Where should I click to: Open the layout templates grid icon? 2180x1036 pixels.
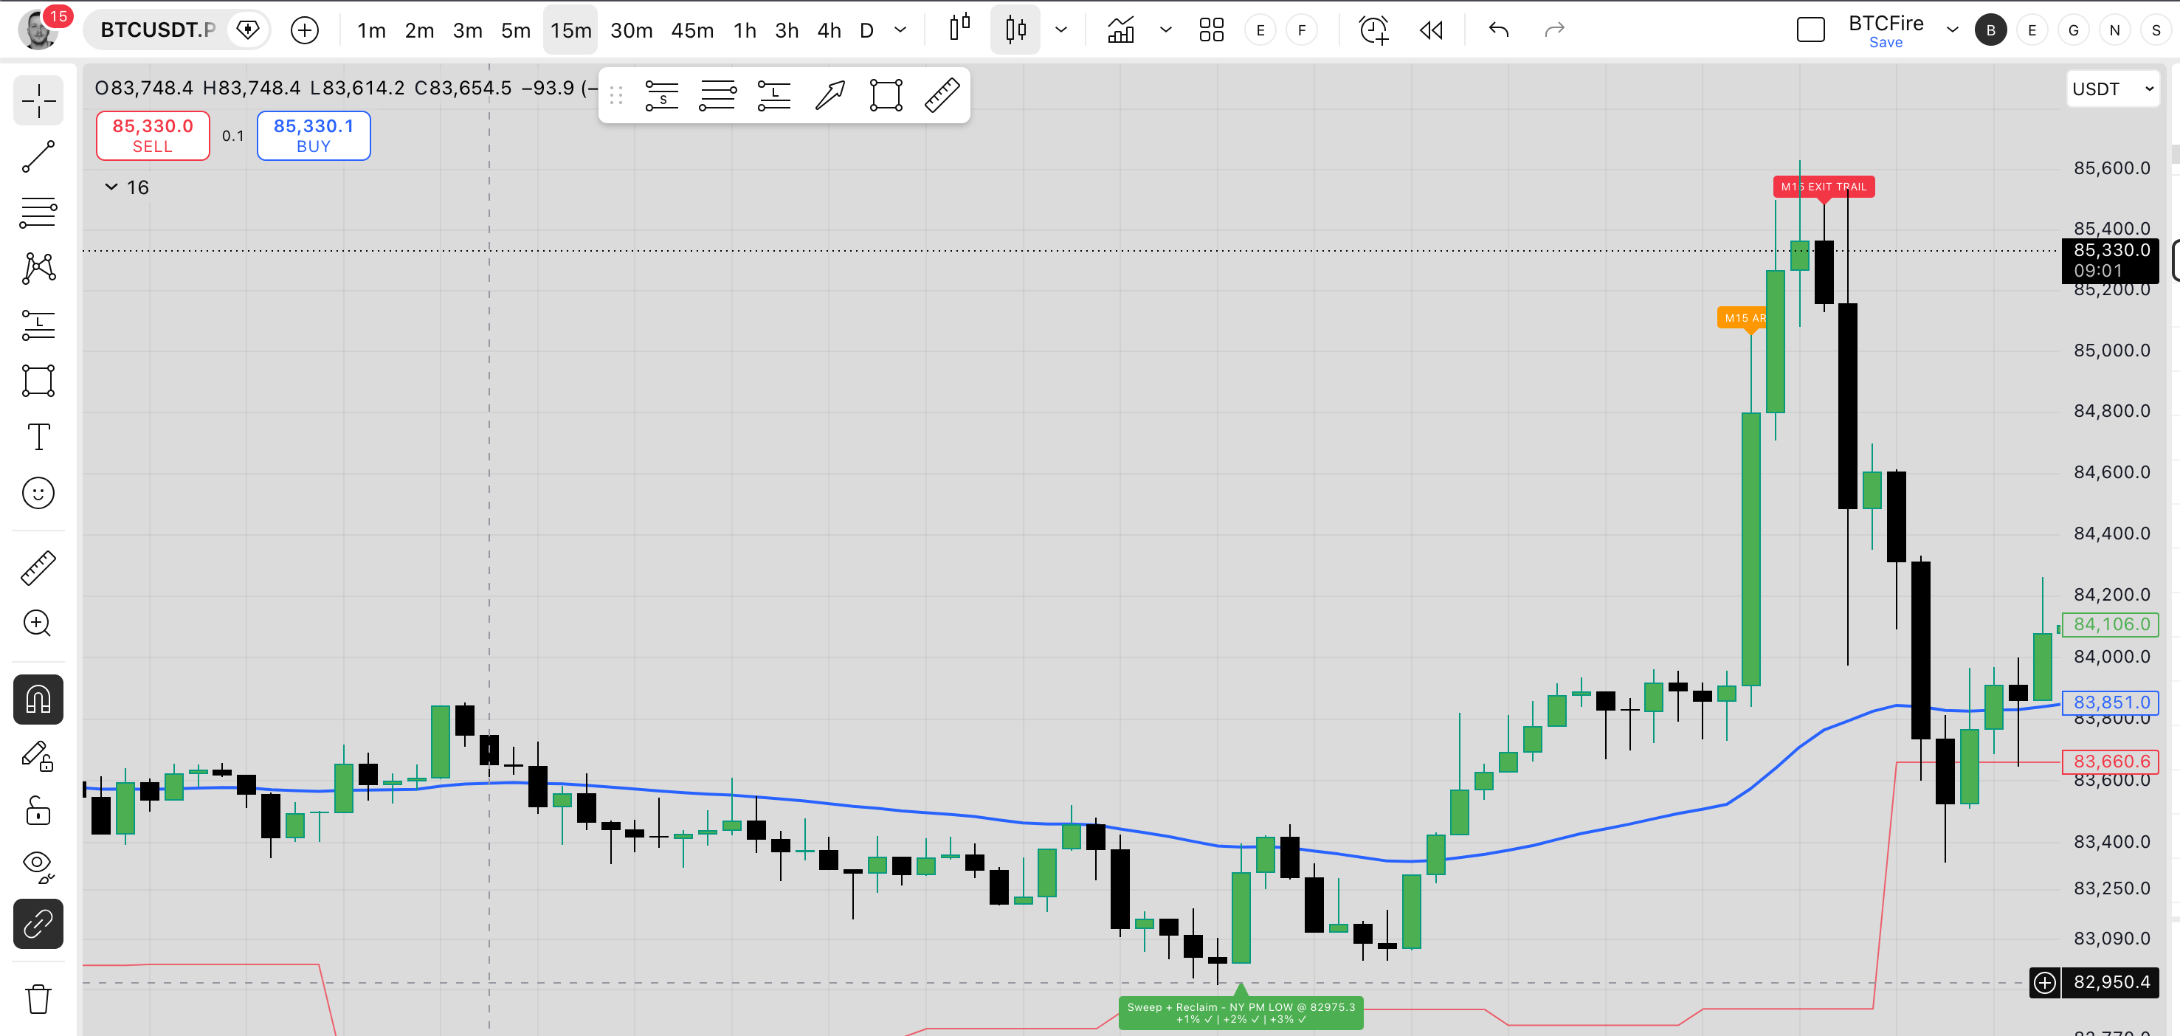1212,30
